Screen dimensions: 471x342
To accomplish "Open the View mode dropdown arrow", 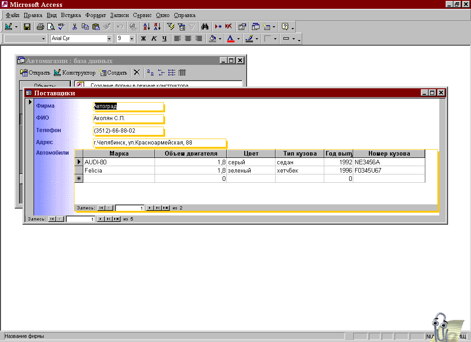I will [16, 27].
